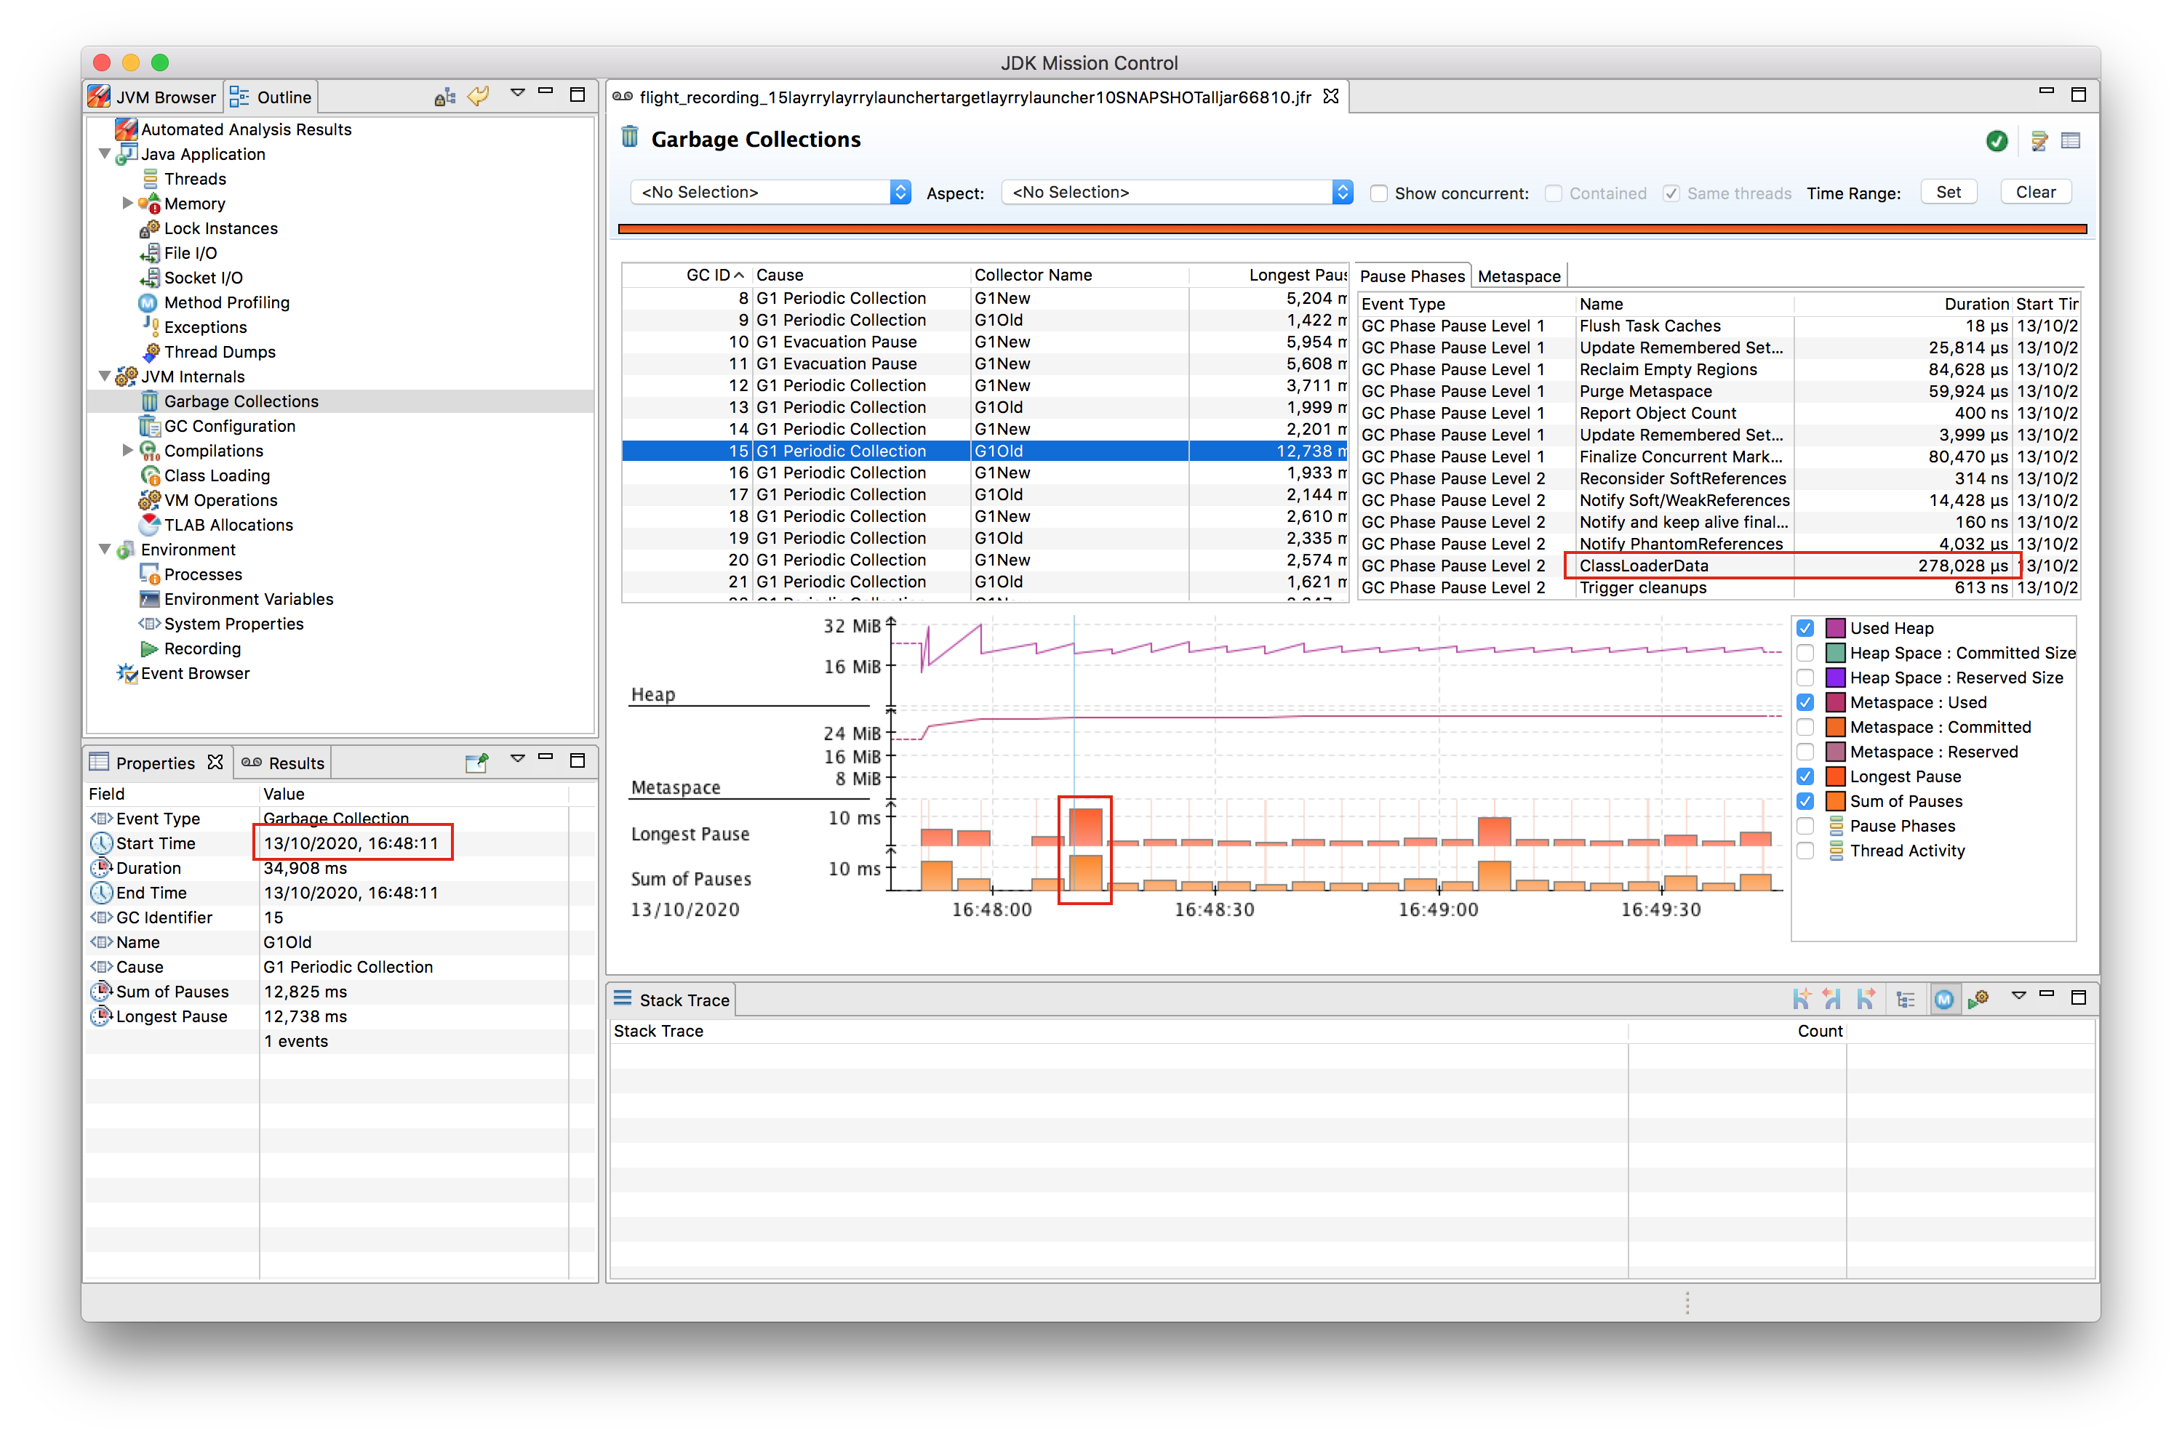The width and height of the screenshot is (2182, 1438).
Task: Switch to JVM Browser tab
Action: point(152,97)
